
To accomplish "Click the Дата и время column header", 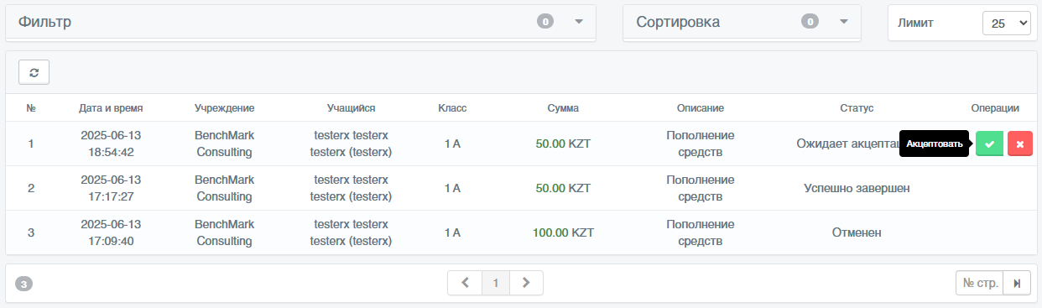I will [x=111, y=108].
